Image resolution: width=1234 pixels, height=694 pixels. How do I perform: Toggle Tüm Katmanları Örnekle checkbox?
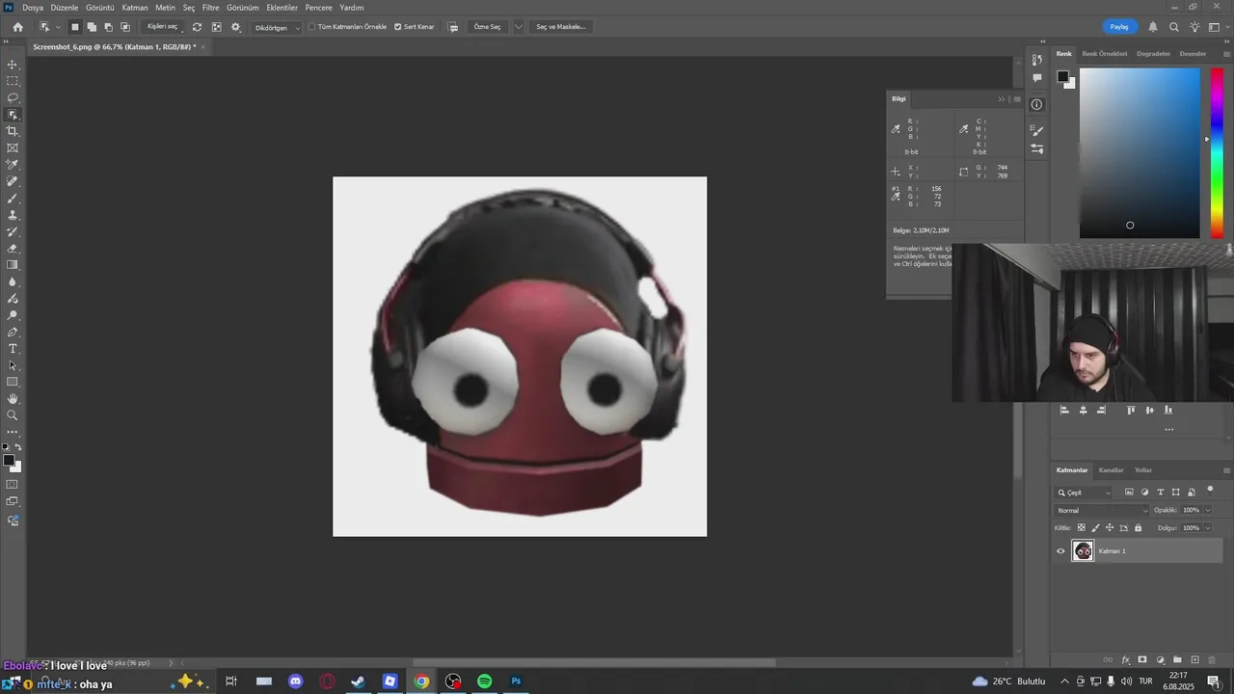(x=311, y=27)
